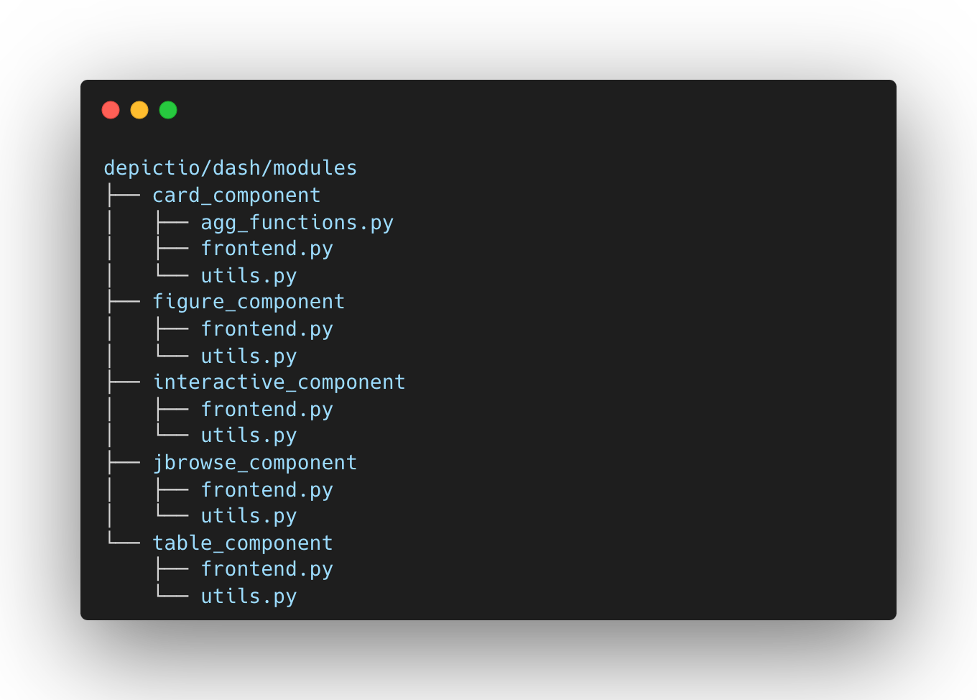Open frontend.py under interactive_component

coord(267,410)
